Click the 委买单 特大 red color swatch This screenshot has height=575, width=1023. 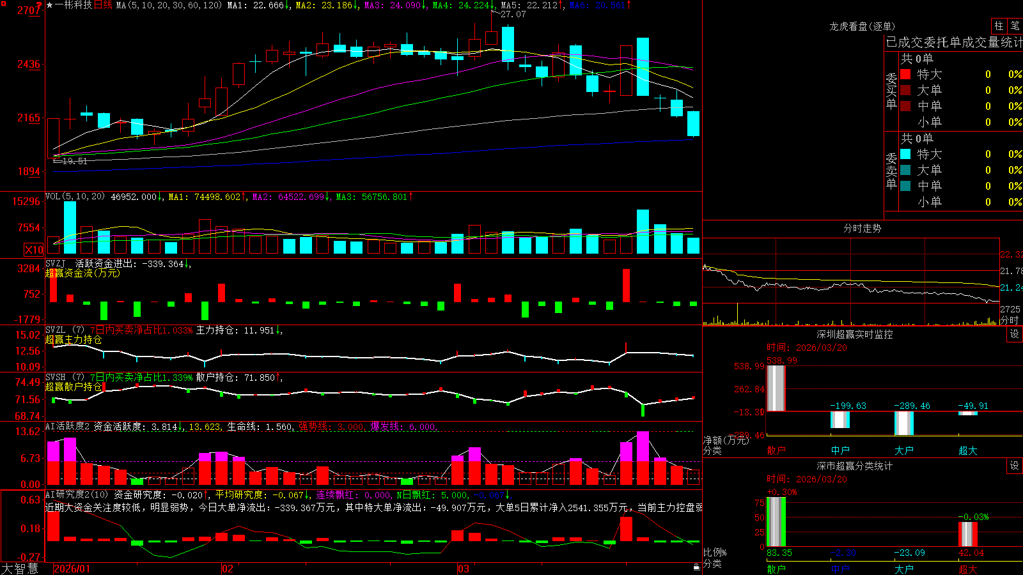coord(905,74)
